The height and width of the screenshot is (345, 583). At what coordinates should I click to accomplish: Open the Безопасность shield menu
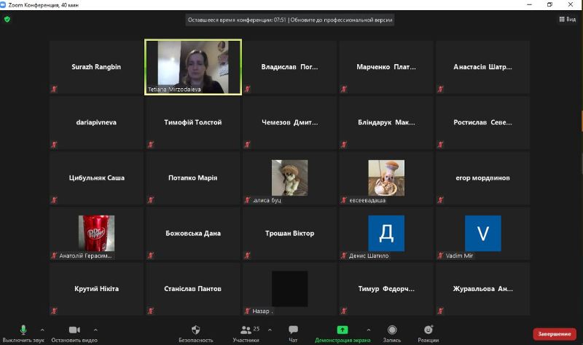(x=195, y=330)
